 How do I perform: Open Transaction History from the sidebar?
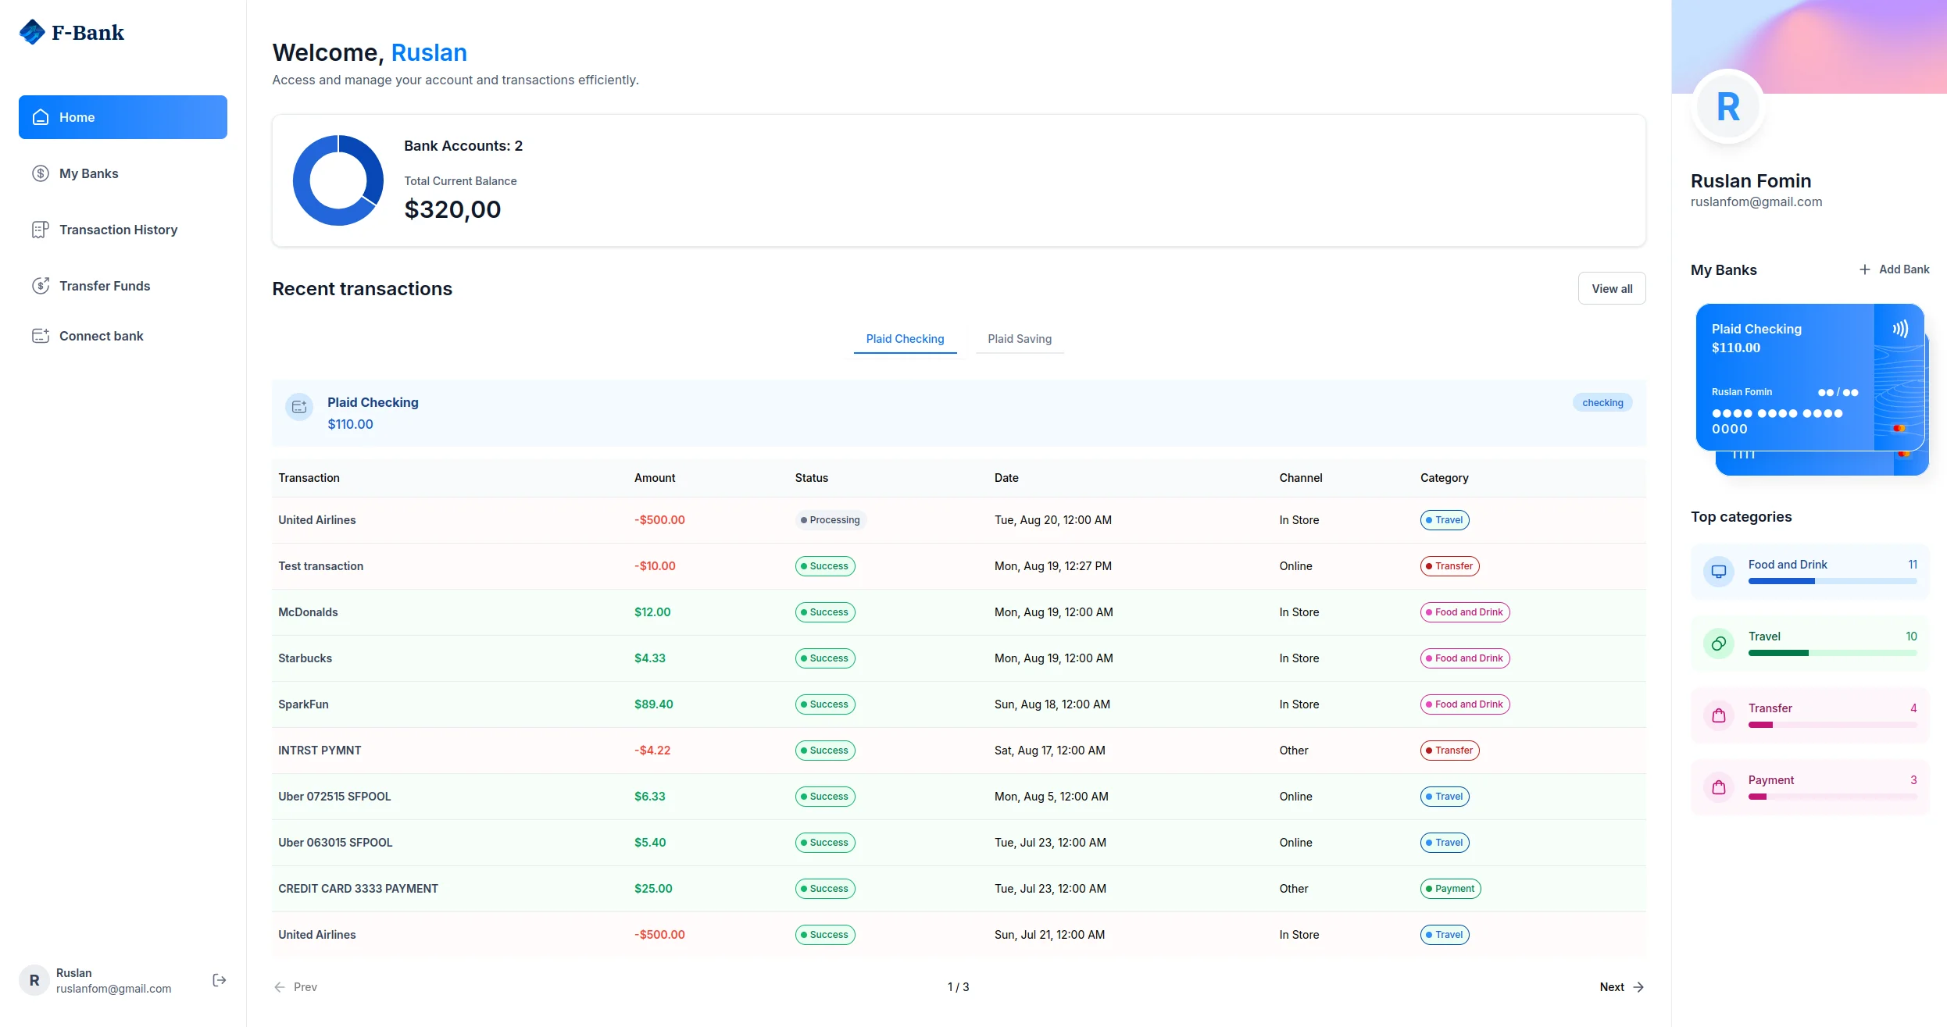click(118, 230)
